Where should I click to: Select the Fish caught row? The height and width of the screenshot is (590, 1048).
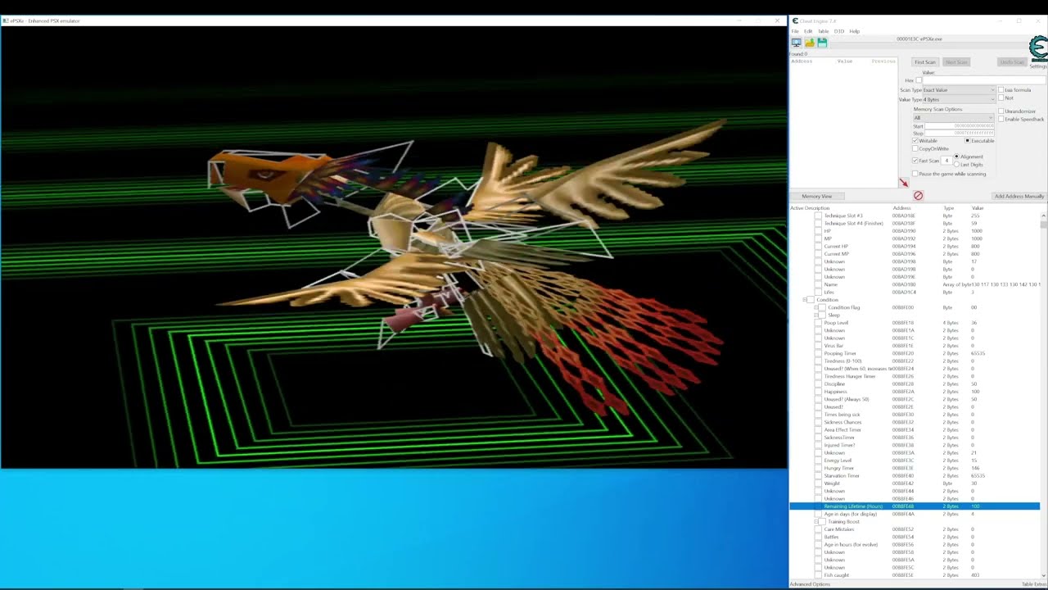pos(915,575)
